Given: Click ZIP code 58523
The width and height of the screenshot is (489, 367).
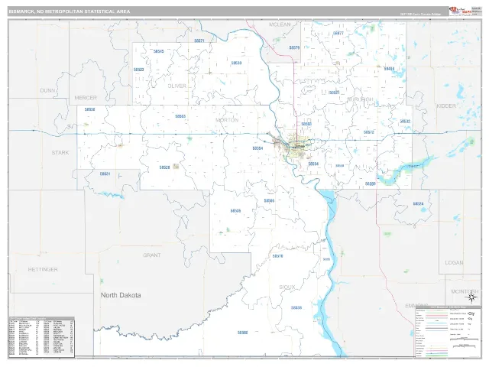Looking at the screenshot, I should click(139, 70).
